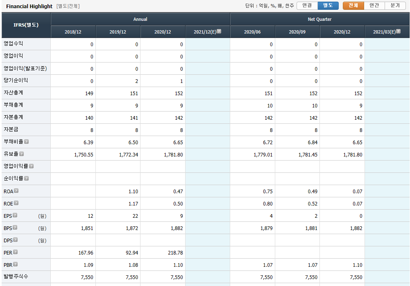Screen dimensions: 410x286
Task: Open the DPS help icon
Action: click(16, 239)
